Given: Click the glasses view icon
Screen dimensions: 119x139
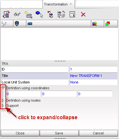Looking at the screenshot, I should click(x=17, y=14).
